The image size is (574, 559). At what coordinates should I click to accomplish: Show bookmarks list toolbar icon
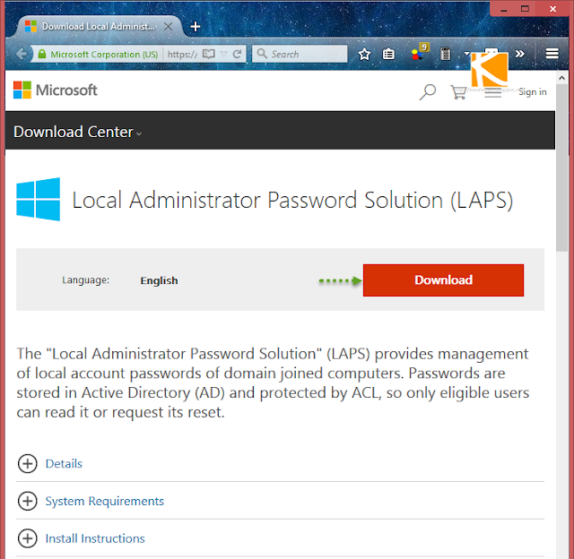388,55
